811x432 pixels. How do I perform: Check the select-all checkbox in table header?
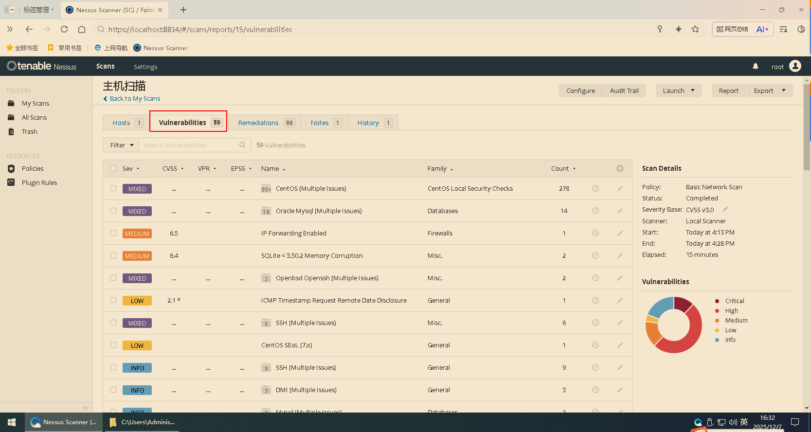113,168
